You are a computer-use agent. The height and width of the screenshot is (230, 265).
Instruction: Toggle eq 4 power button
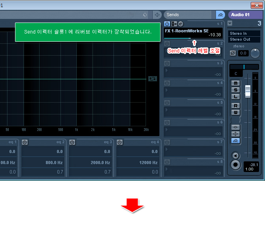120,142
